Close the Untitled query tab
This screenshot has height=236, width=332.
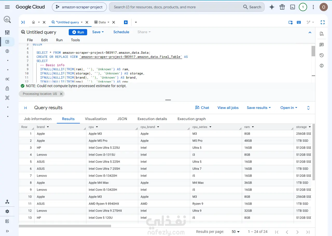pos(87,22)
